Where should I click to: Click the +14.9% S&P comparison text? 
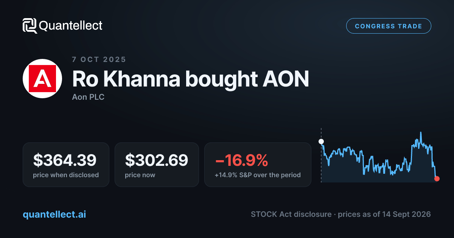[258, 175]
